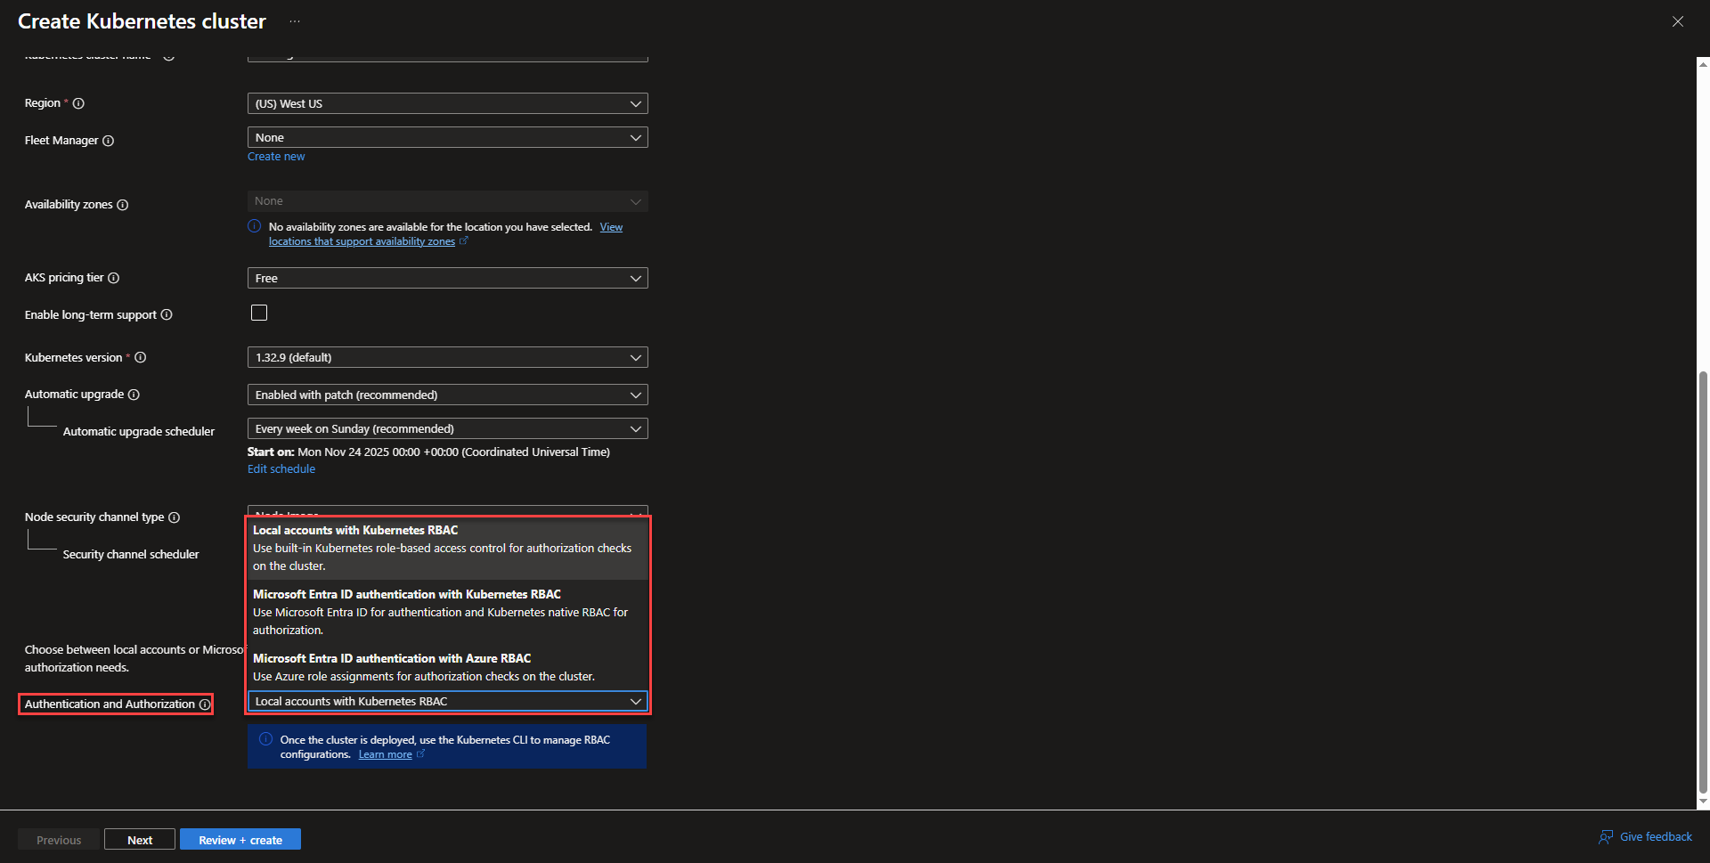The width and height of the screenshot is (1710, 863).
Task: Expand the AKS pricing tier dropdown
Action: pyautogui.click(x=447, y=278)
